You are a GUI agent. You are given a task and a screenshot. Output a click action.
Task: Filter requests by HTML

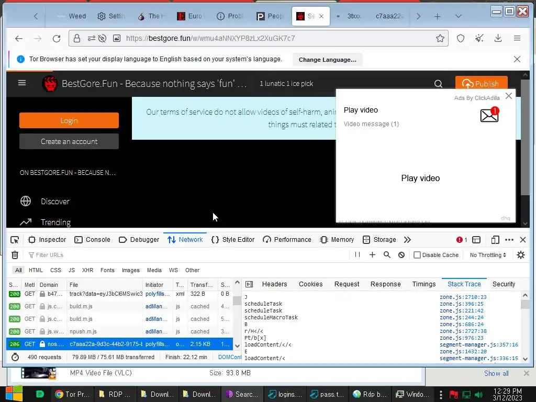click(36, 270)
